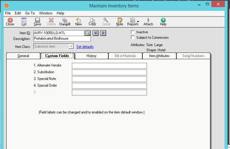Click the ChangeID toolbar icon

point(65,22)
